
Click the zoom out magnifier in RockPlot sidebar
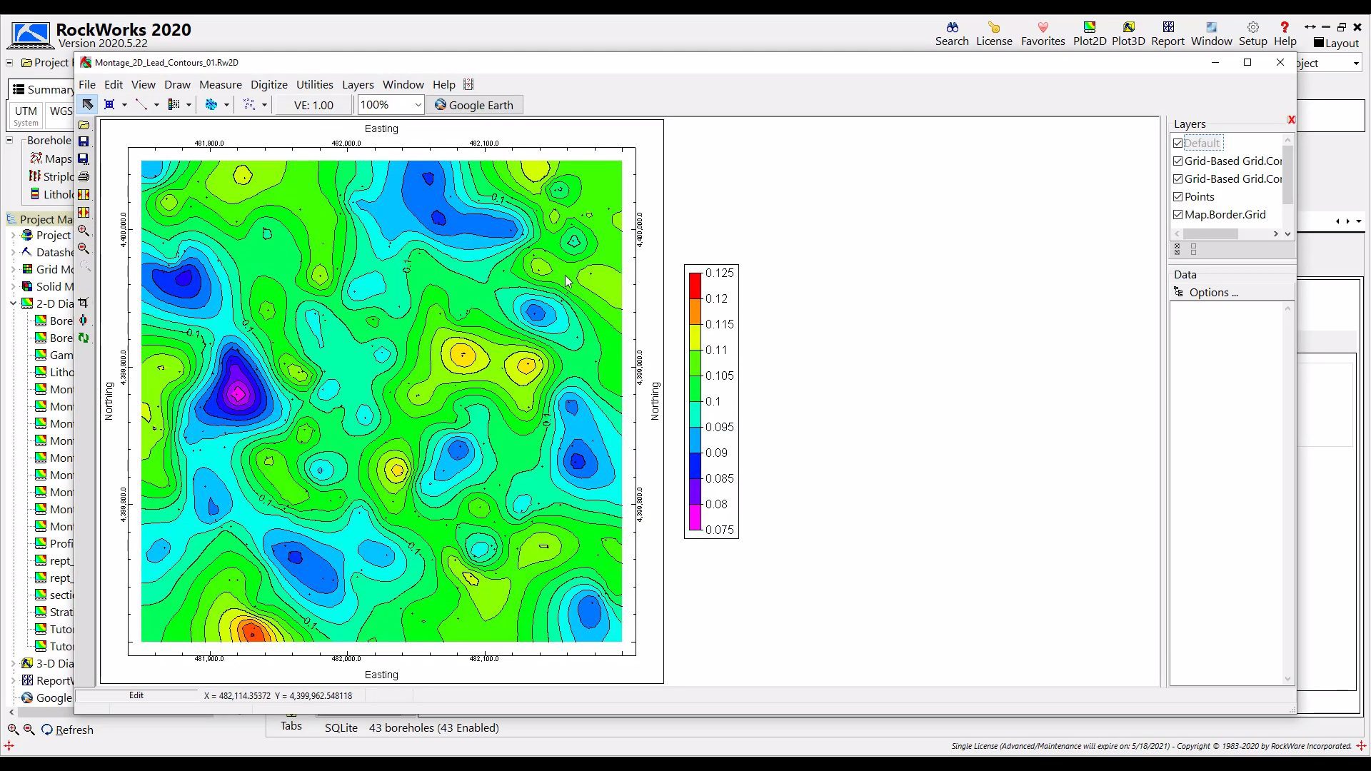[84, 248]
